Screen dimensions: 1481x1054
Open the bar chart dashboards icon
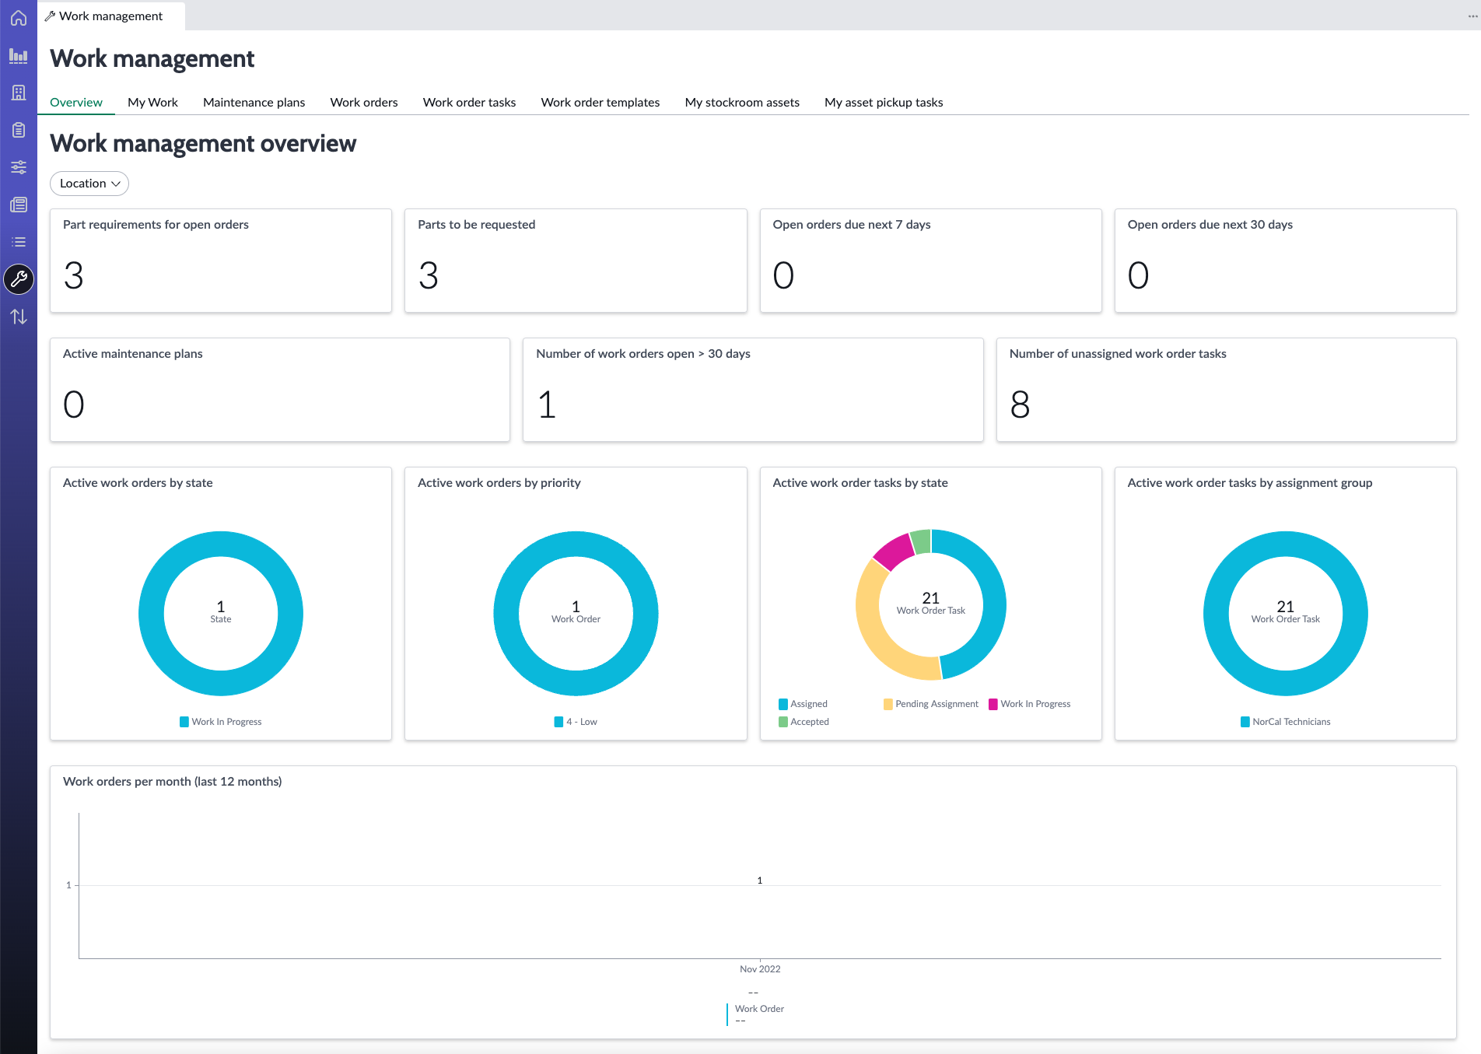click(x=19, y=55)
